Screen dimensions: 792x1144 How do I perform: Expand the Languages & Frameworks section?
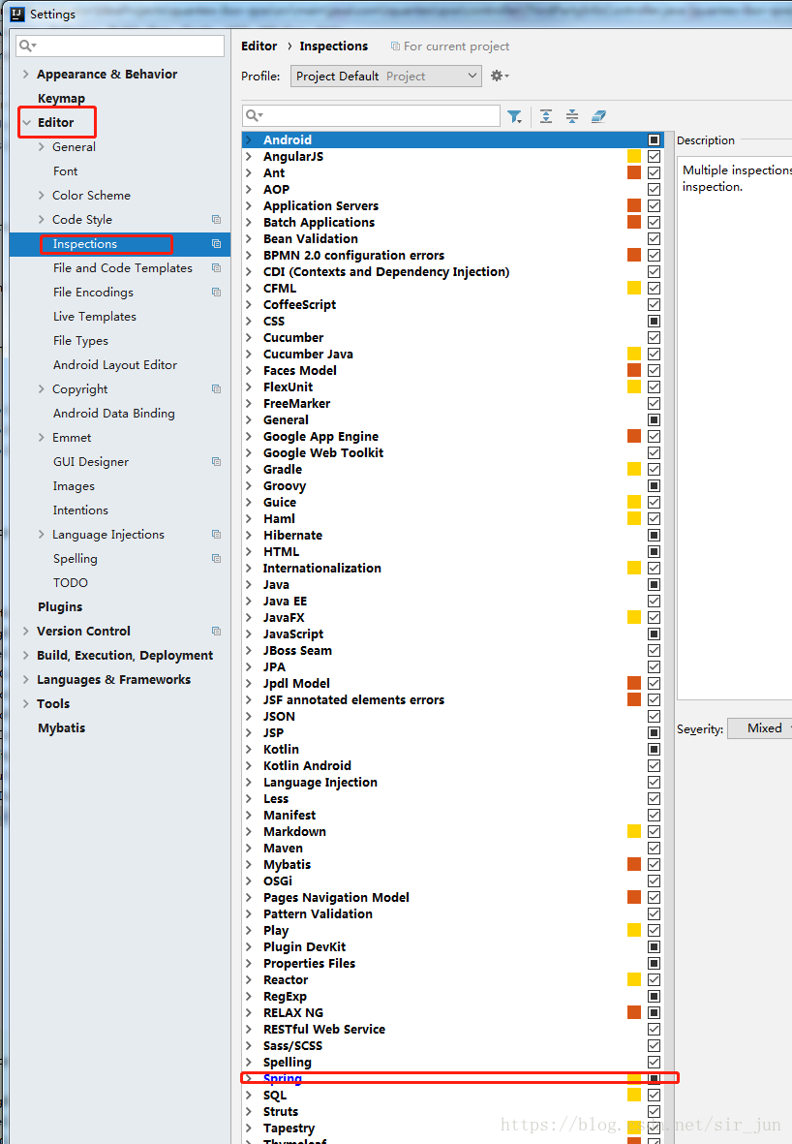26,679
